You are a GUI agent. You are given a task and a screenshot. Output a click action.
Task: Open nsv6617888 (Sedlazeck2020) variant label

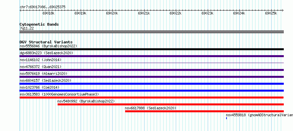click(150, 108)
